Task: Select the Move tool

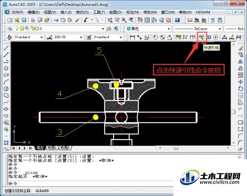Action: coord(241,82)
